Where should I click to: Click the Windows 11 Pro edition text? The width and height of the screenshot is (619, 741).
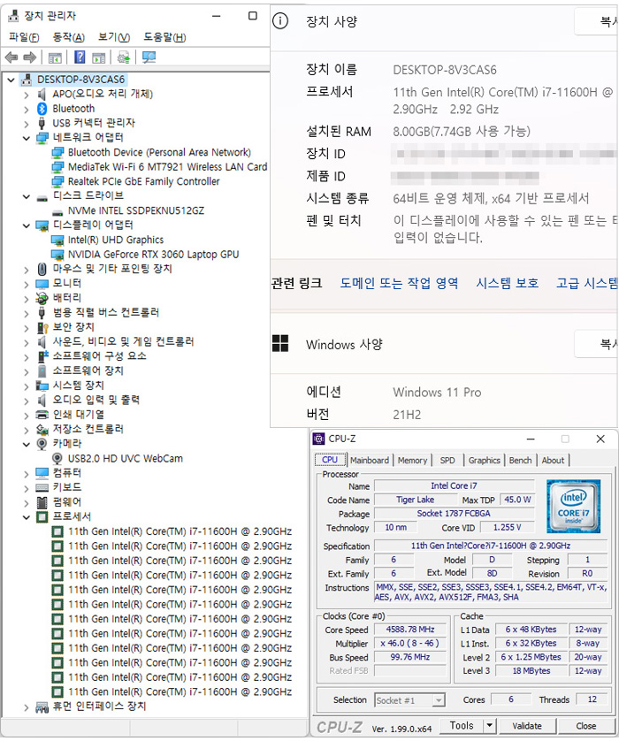(x=437, y=393)
